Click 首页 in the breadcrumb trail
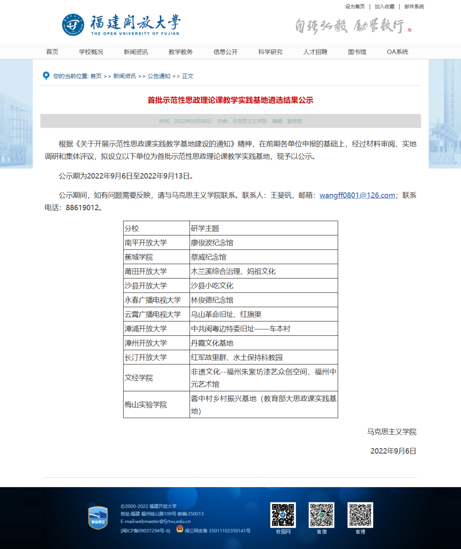 96,76
